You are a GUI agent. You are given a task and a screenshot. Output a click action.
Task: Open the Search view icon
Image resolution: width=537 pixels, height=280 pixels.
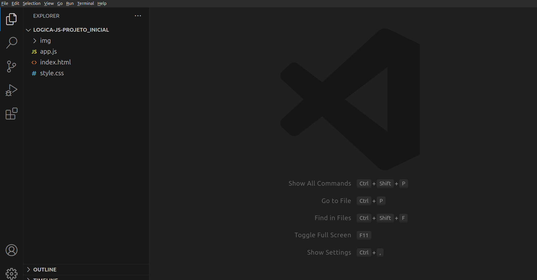coord(11,43)
